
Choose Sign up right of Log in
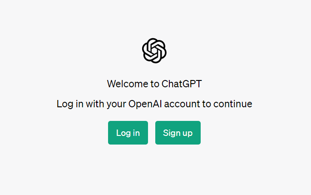[178, 133]
